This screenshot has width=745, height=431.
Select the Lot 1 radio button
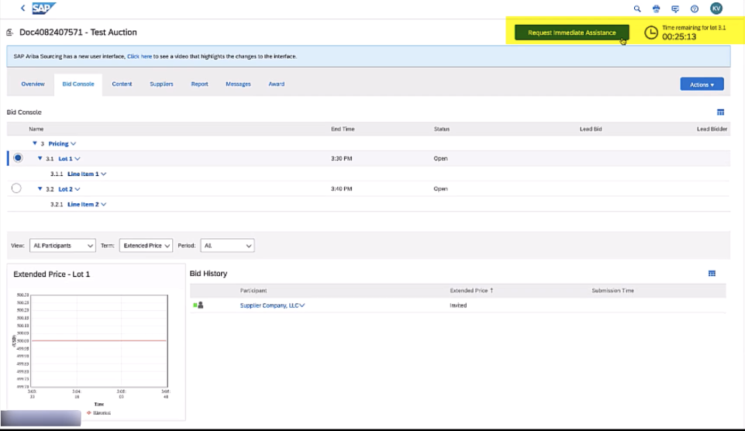click(x=17, y=158)
